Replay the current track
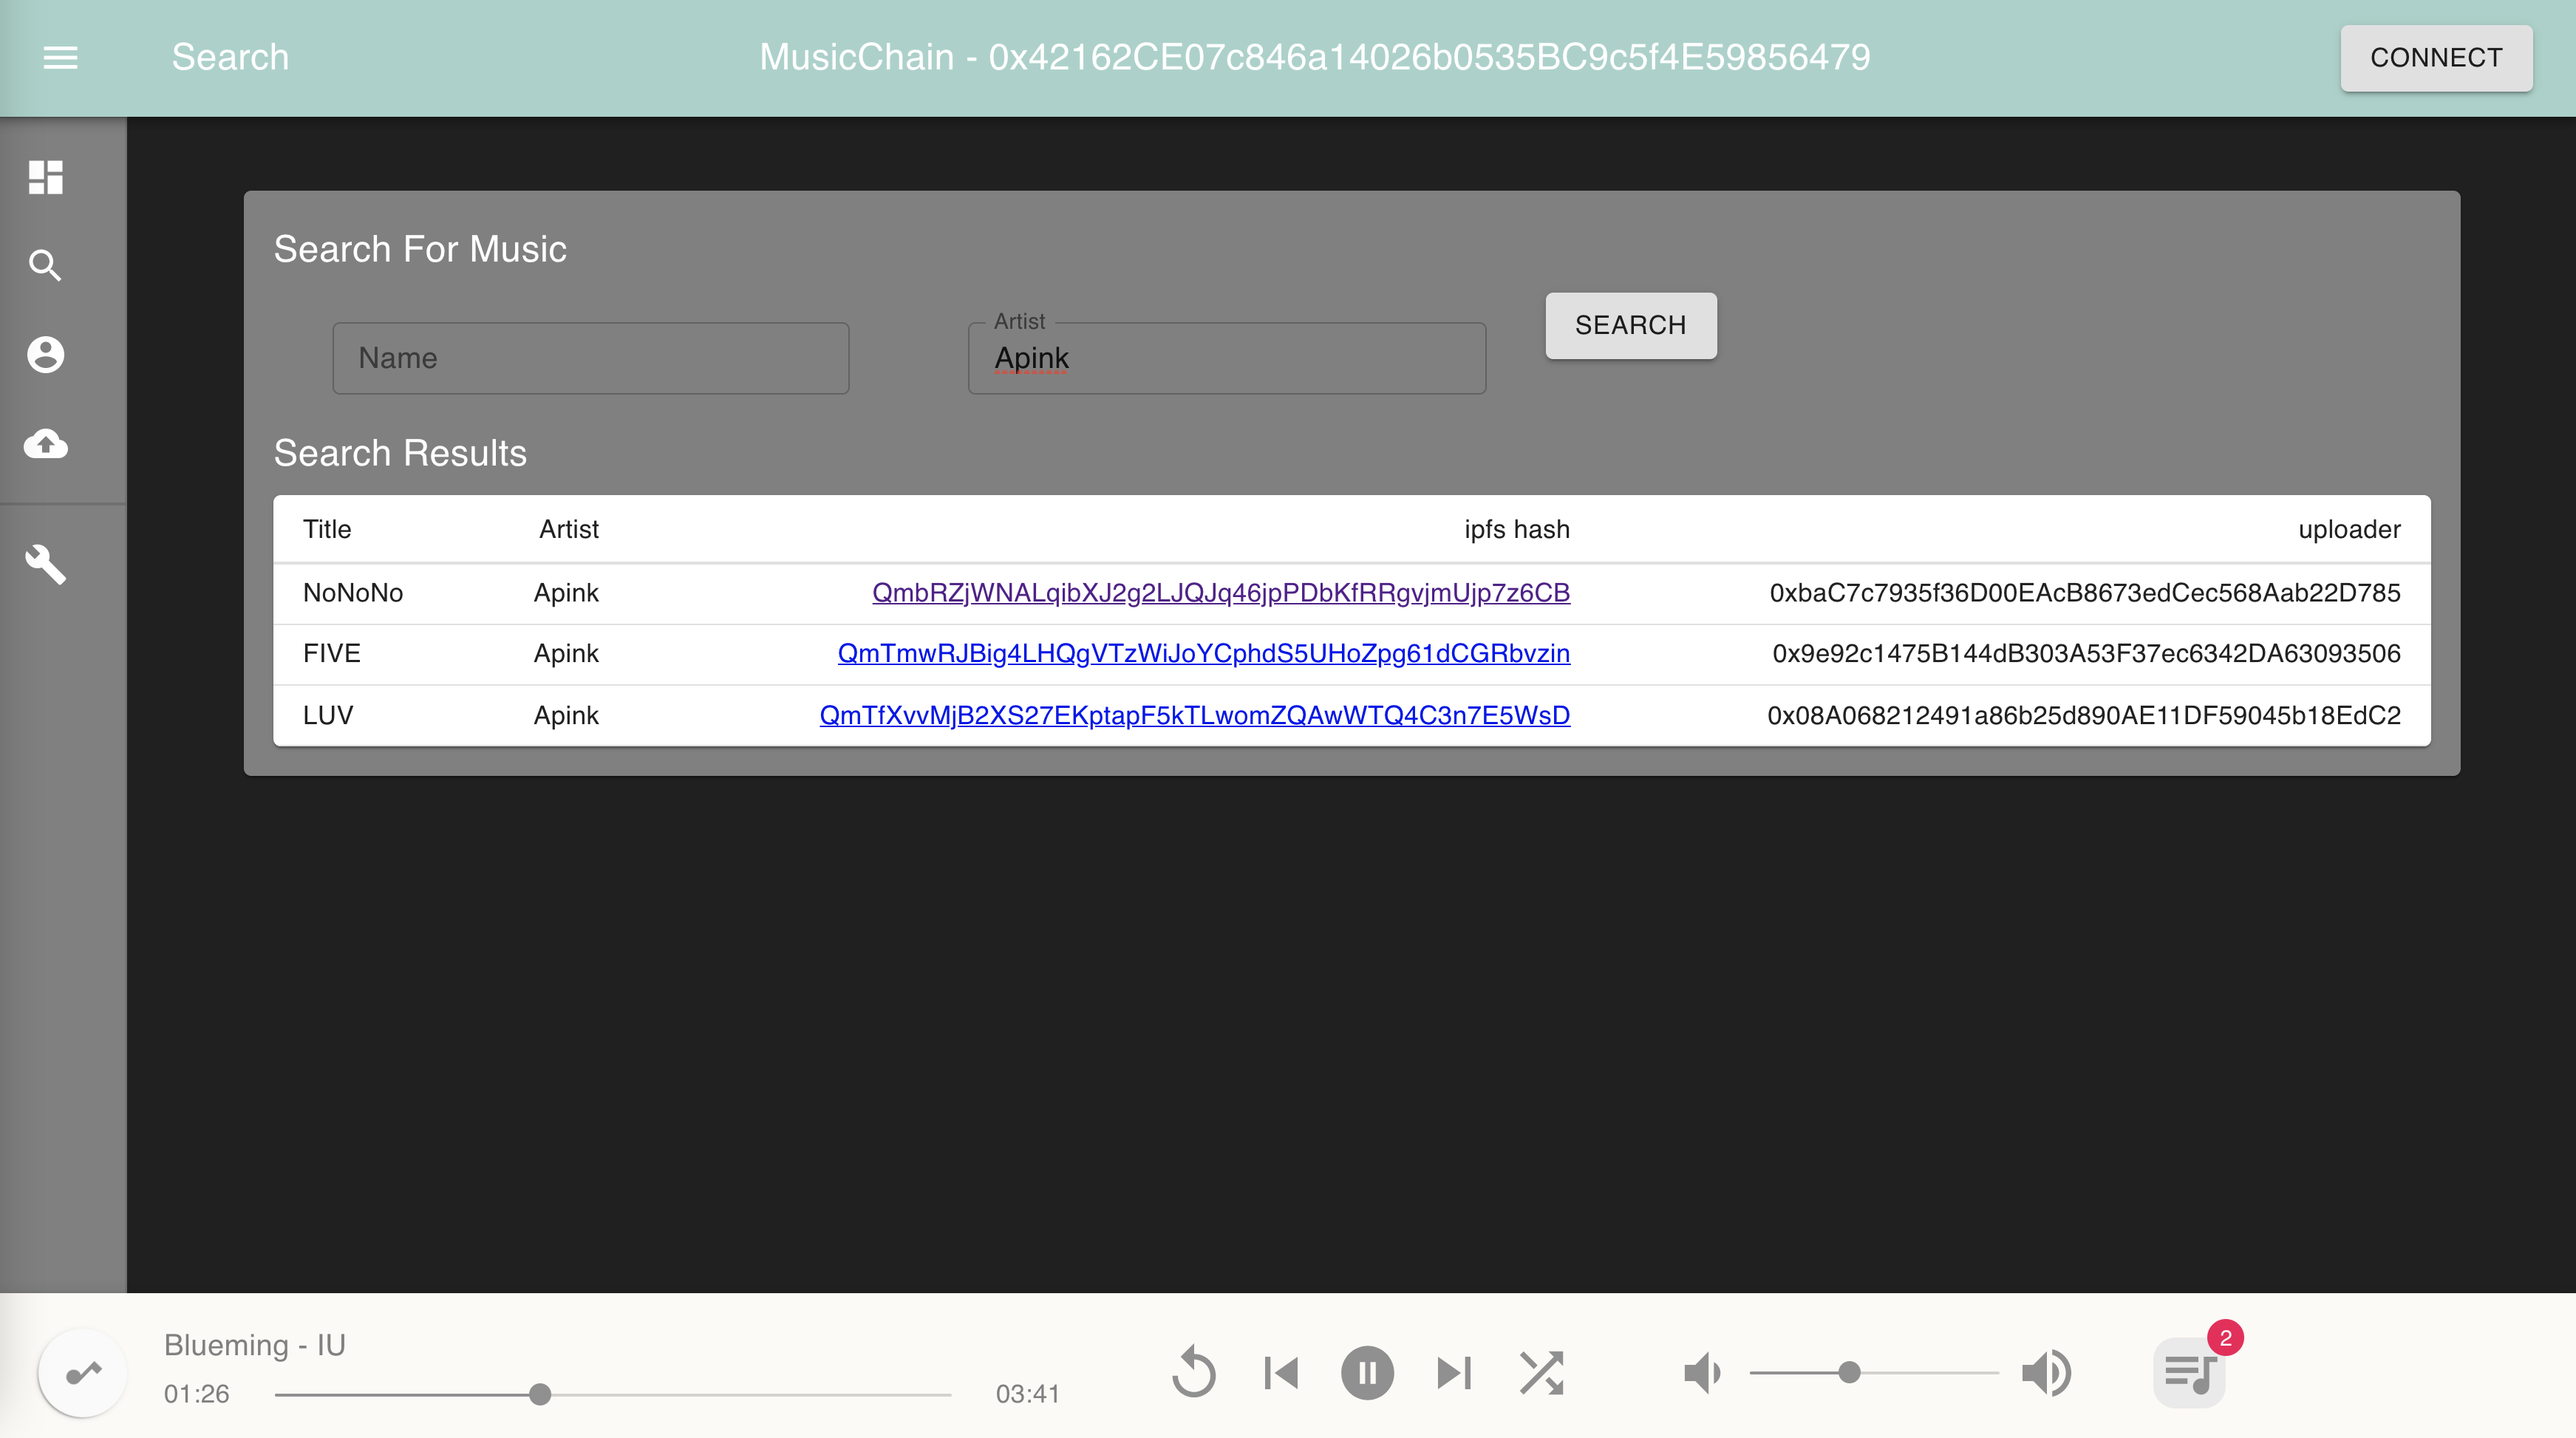This screenshot has height=1438, width=2576. pyautogui.click(x=1194, y=1372)
